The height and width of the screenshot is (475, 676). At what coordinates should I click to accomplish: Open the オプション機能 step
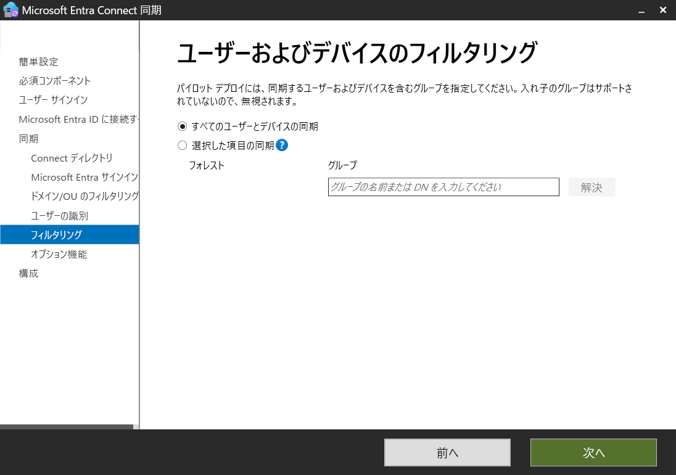[59, 254]
